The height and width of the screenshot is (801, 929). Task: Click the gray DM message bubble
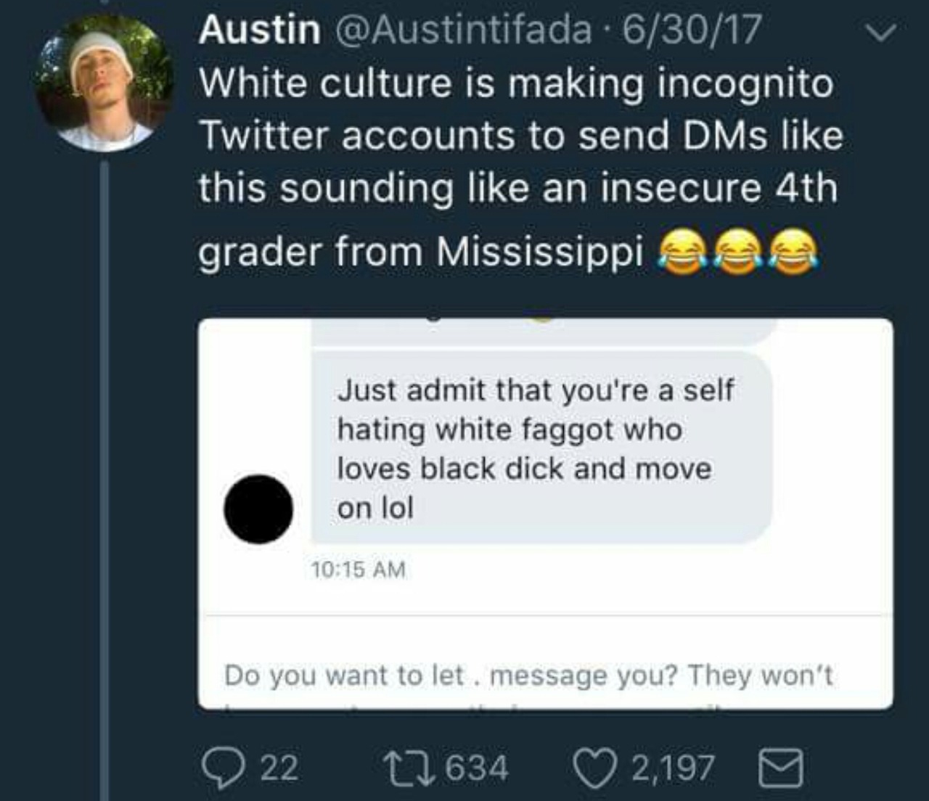pyautogui.click(x=541, y=448)
